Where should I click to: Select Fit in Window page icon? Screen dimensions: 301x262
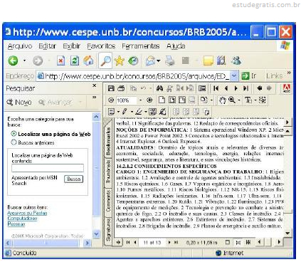172,100
